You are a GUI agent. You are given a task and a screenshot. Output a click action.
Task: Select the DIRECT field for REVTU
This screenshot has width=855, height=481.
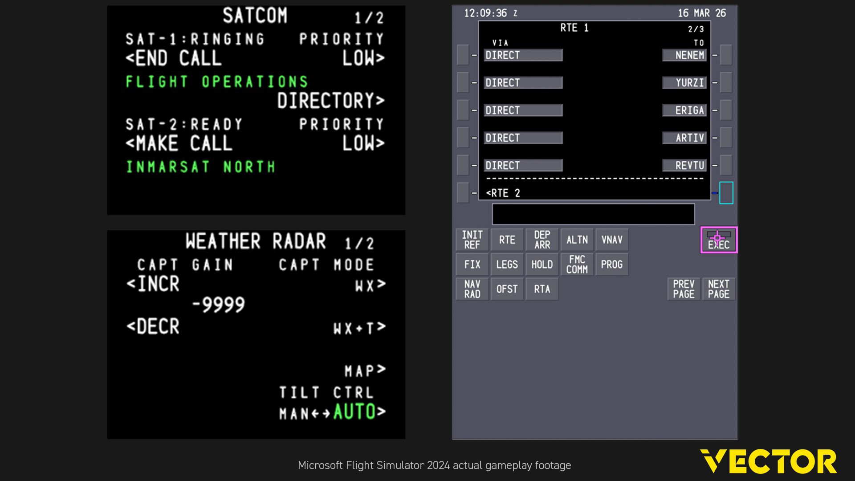[x=523, y=166]
